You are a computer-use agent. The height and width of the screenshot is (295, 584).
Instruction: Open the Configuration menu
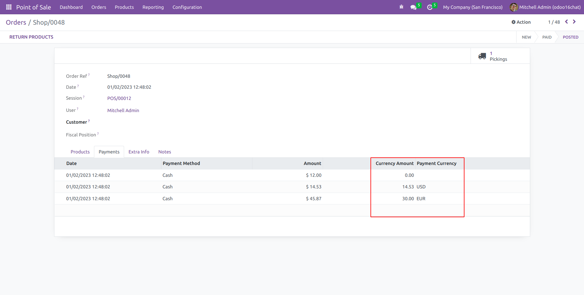pos(187,7)
